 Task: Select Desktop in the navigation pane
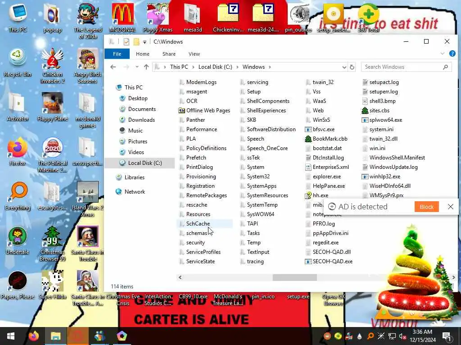click(x=138, y=98)
